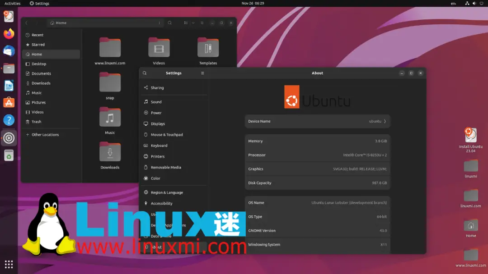
Task: Click the volume icon in top bar
Action: pyautogui.click(x=474, y=4)
